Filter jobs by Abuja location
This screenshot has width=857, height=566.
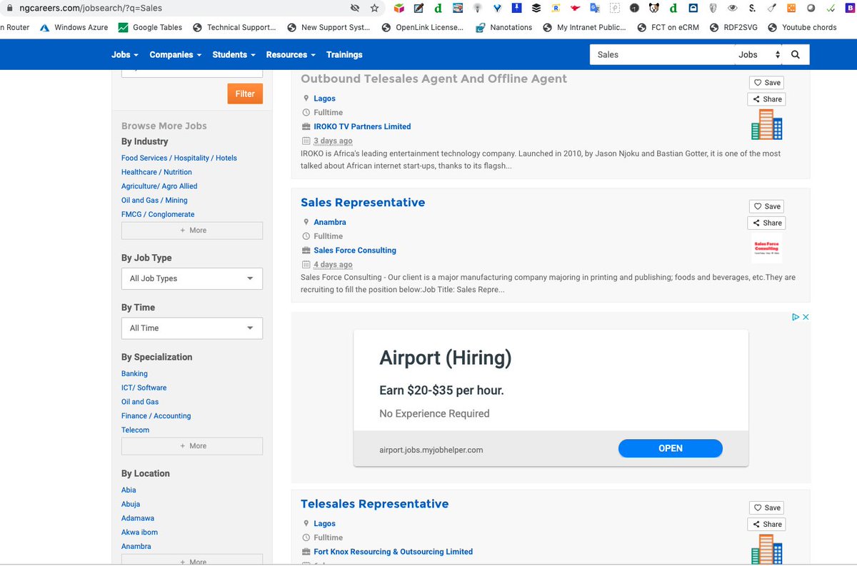131,504
